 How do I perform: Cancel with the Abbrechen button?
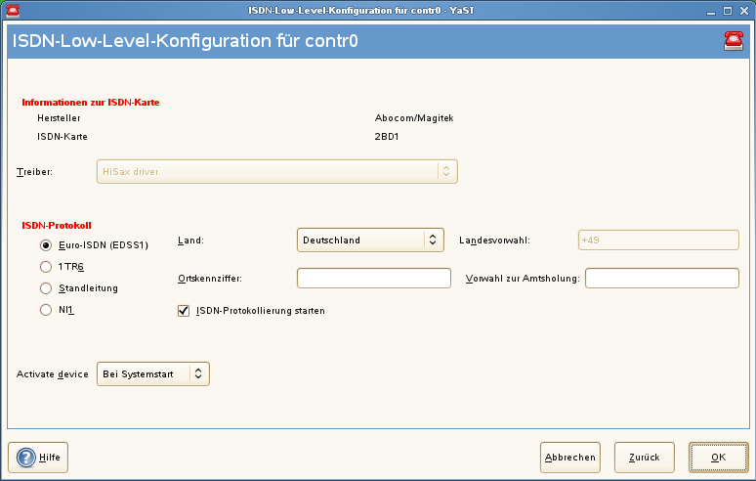coord(570,458)
